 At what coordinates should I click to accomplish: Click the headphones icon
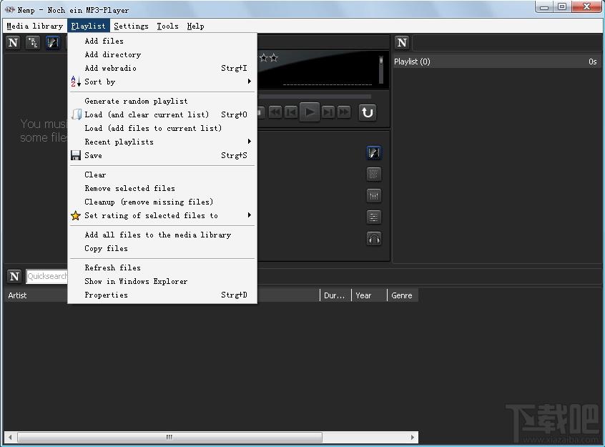point(373,239)
